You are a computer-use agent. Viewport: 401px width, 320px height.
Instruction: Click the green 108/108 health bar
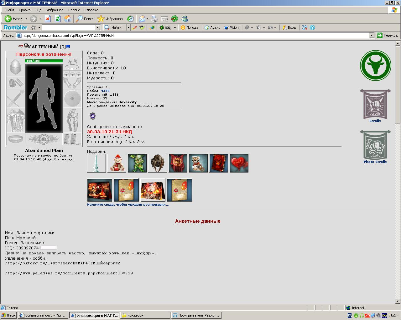(x=44, y=61)
